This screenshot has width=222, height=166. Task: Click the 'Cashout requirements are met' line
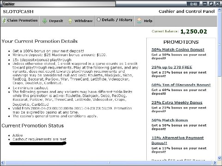[39, 139]
